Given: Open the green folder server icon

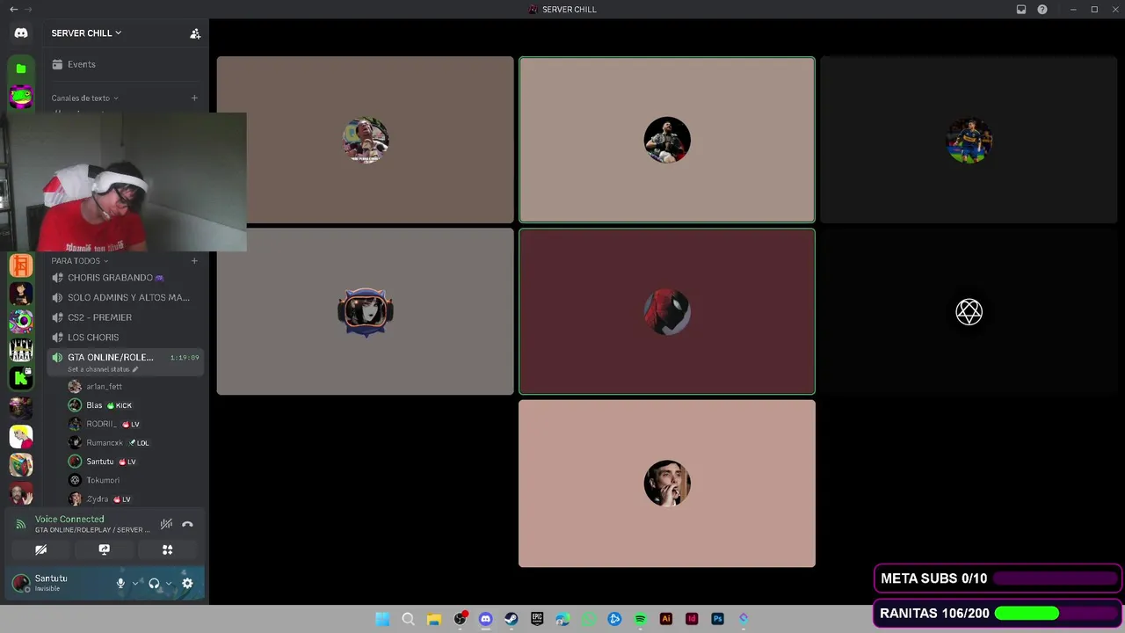Looking at the screenshot, I should click(x=21, y=69).
